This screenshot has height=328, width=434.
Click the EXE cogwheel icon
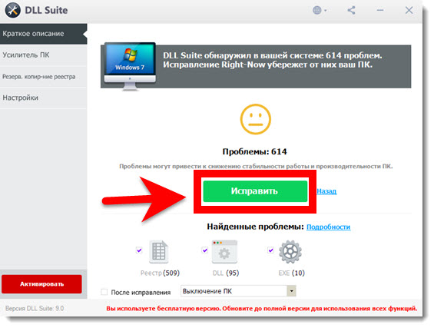pos(290,251)
